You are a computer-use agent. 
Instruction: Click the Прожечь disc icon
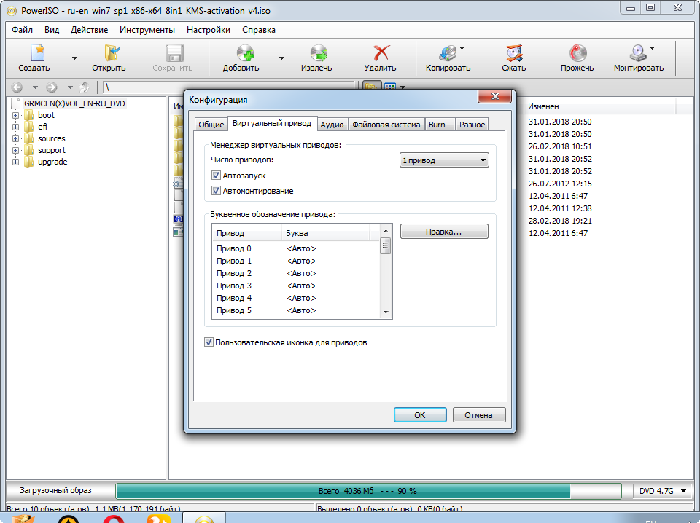coord(577,53)
